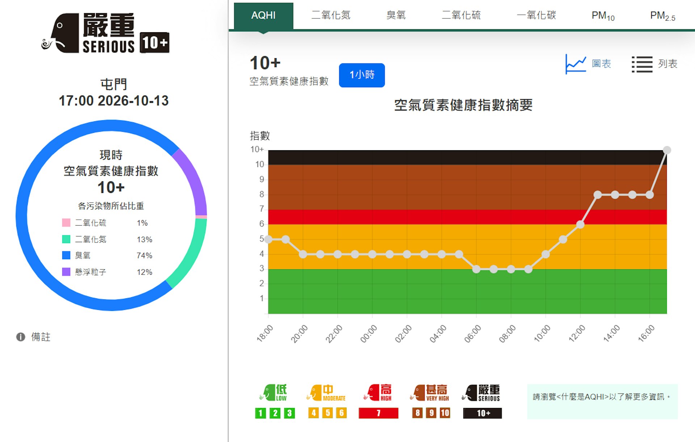Click the orange number 4 badge
The width and height of the screenshot is (695, 442).
coord(313,413)
